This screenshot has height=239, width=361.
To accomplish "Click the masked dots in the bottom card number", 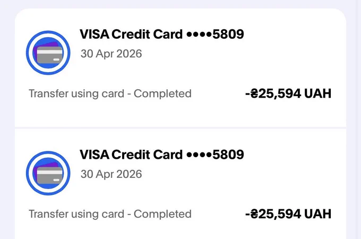I will pyautogui.click(x=199, y=155).
